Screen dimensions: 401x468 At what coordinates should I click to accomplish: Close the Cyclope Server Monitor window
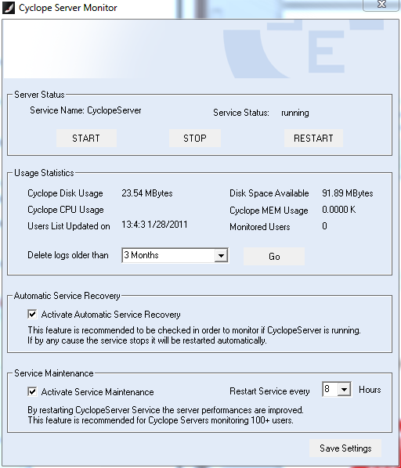coord(381,5)
